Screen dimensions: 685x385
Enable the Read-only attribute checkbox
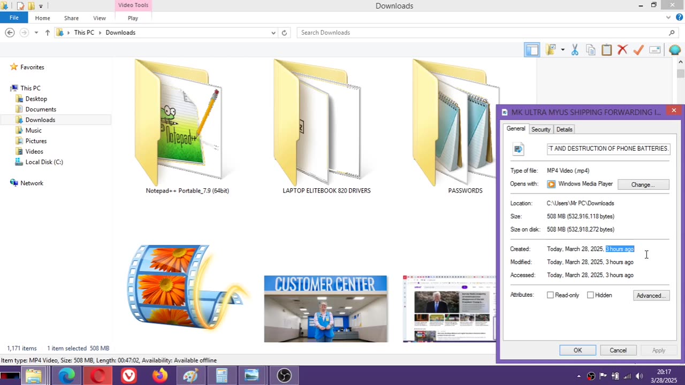pyautogui.click(x=550, y=295)
